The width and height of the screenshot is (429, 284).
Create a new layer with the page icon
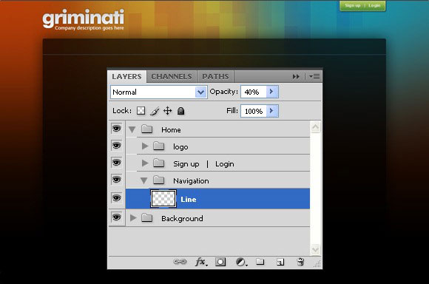(x=280, y=262)
